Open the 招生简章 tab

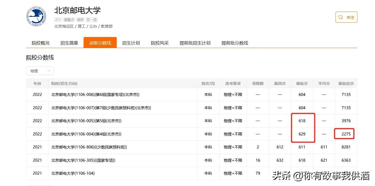click(69, 43)
